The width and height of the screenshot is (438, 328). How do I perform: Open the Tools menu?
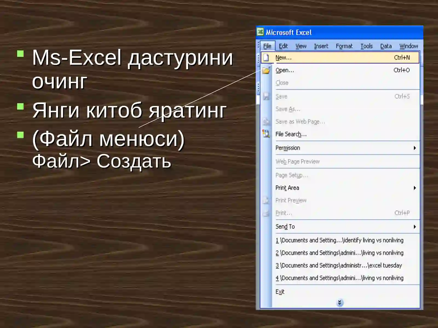click(x=367, y=46)
